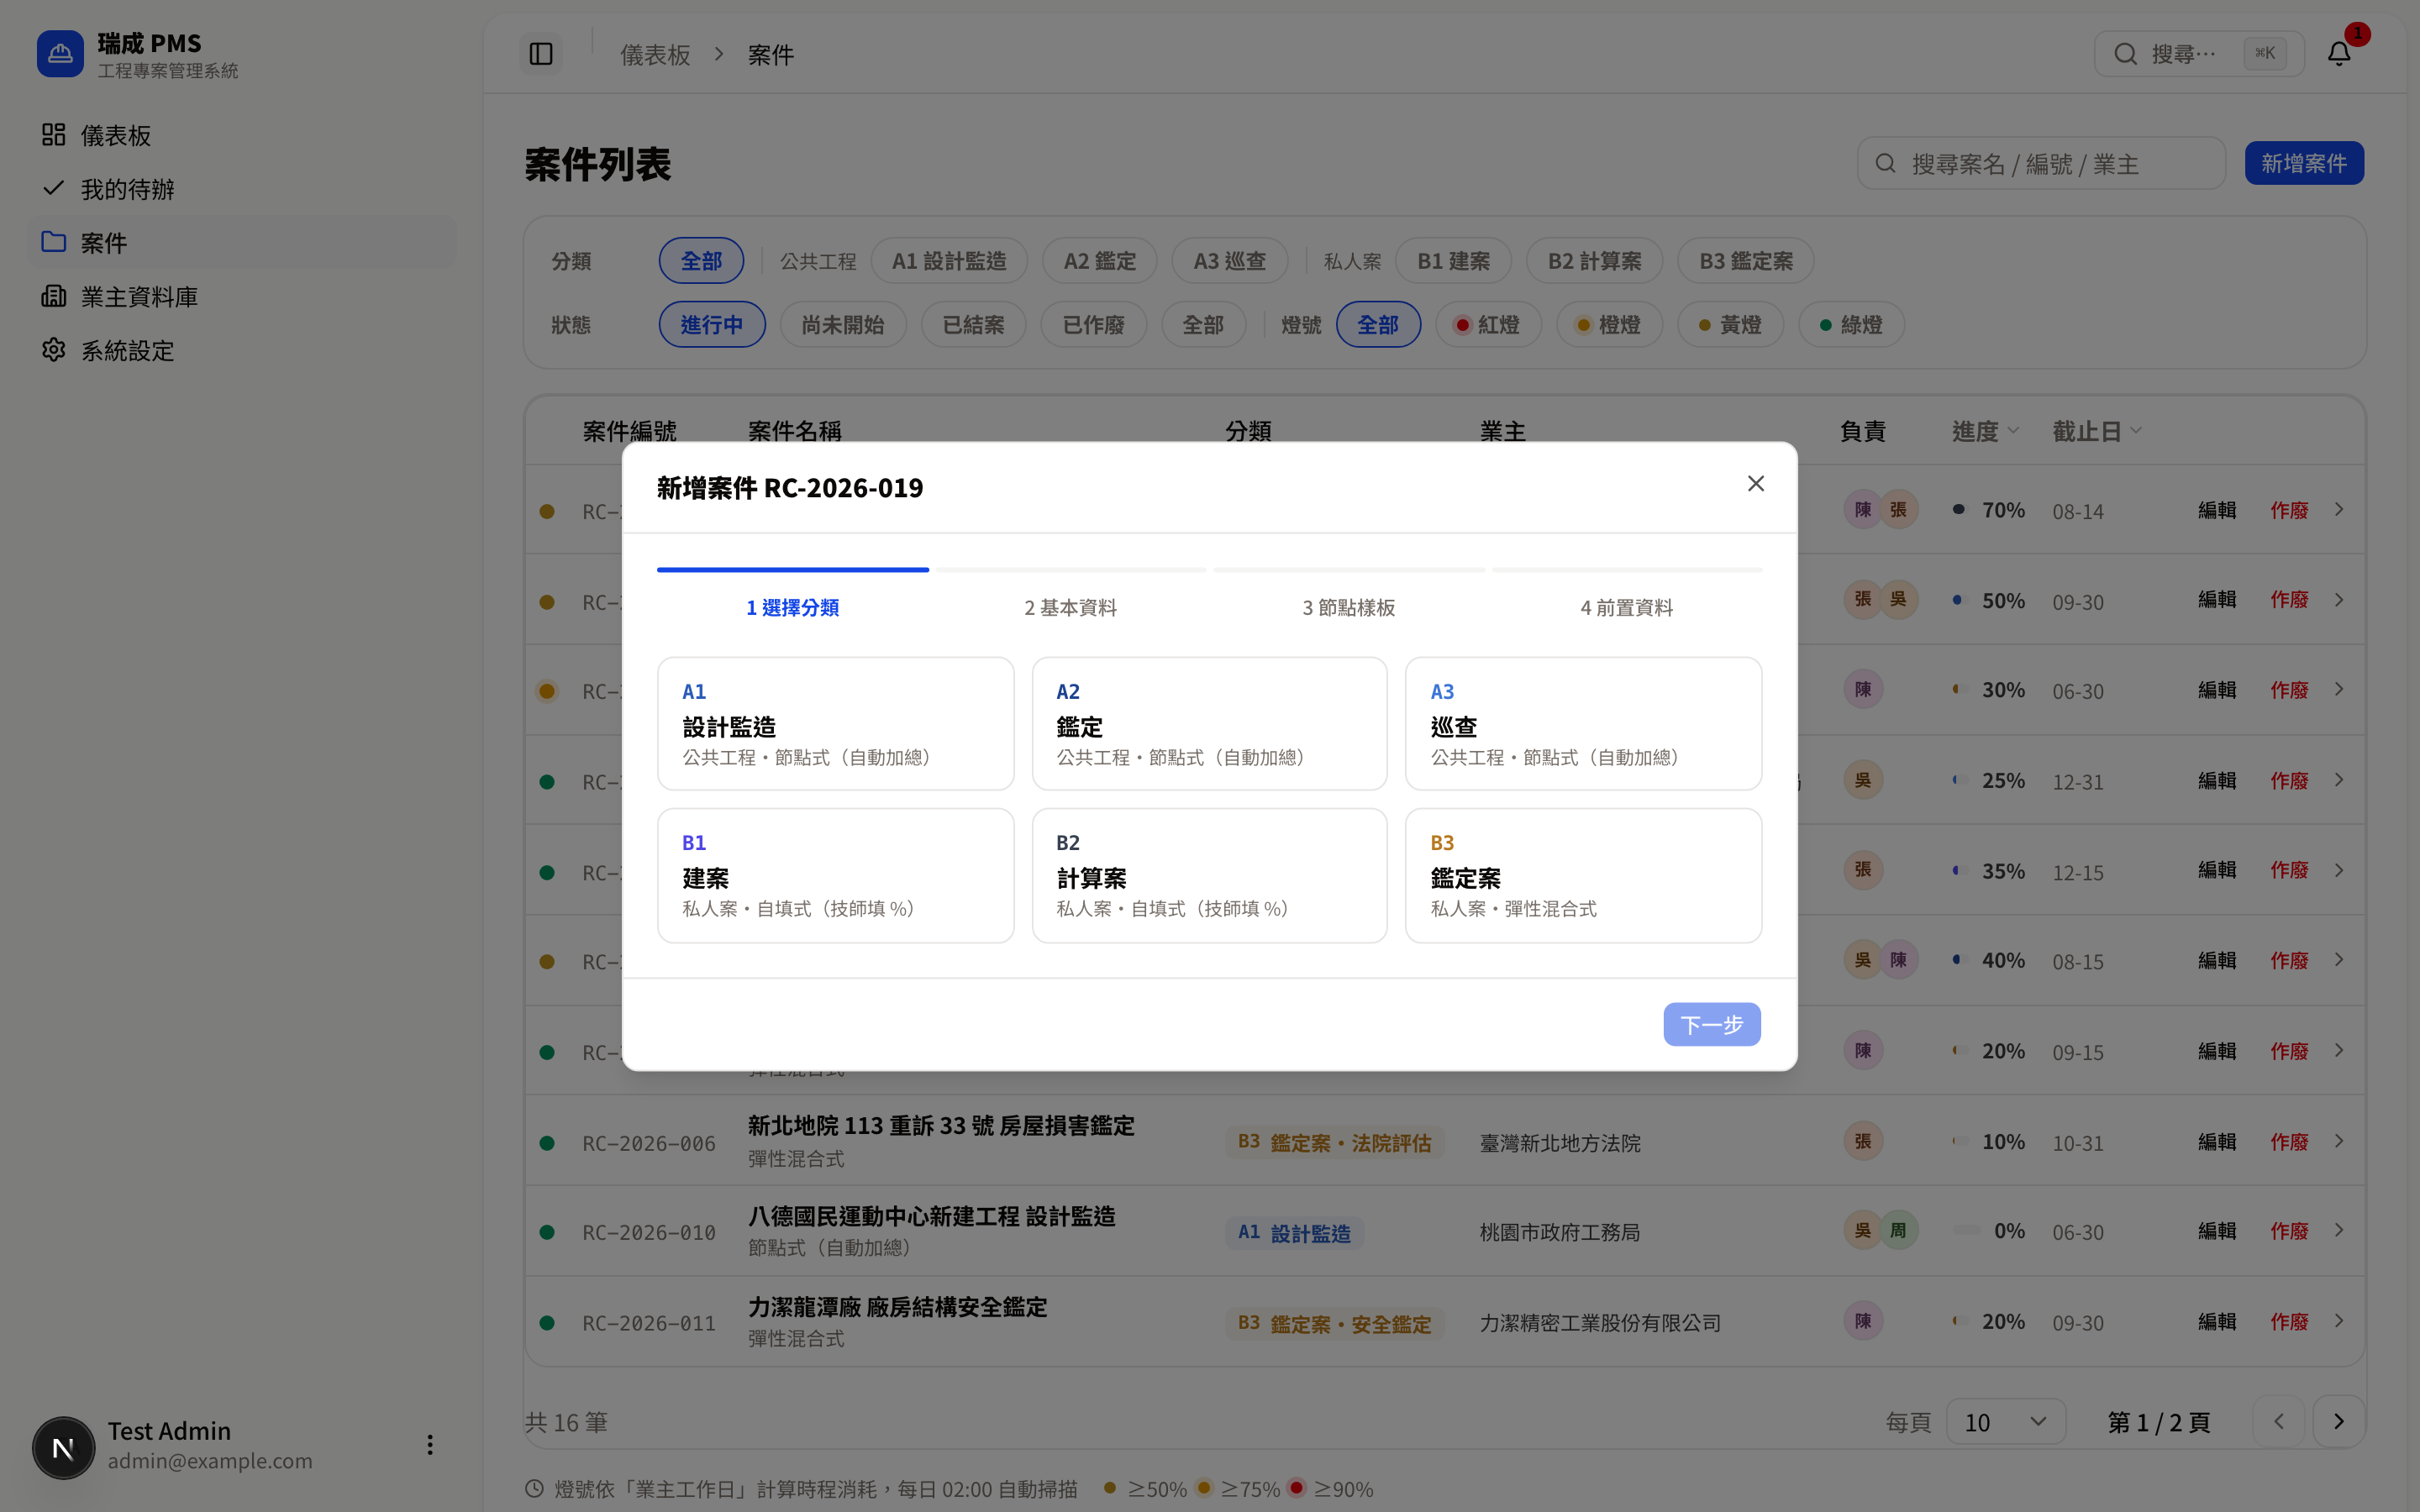Toggle the 紅燈 light filter
The image size is (2420, 1512).
tap(1488, 325)
